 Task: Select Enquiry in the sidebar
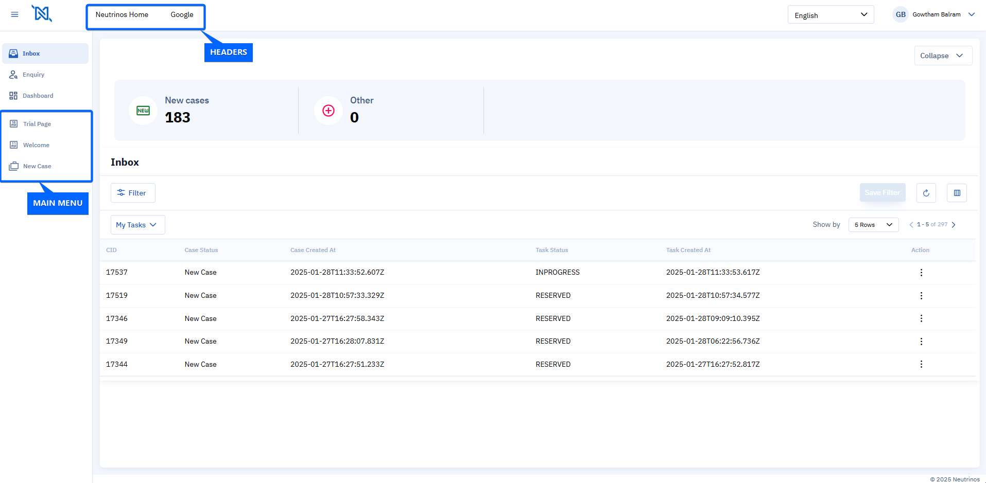click(33, 75)
